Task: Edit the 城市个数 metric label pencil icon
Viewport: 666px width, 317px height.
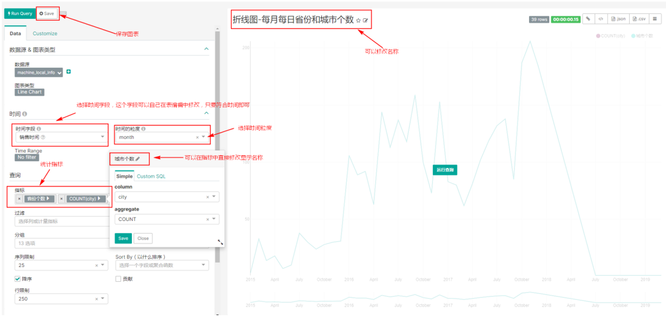Action: [x=138, y=159]
